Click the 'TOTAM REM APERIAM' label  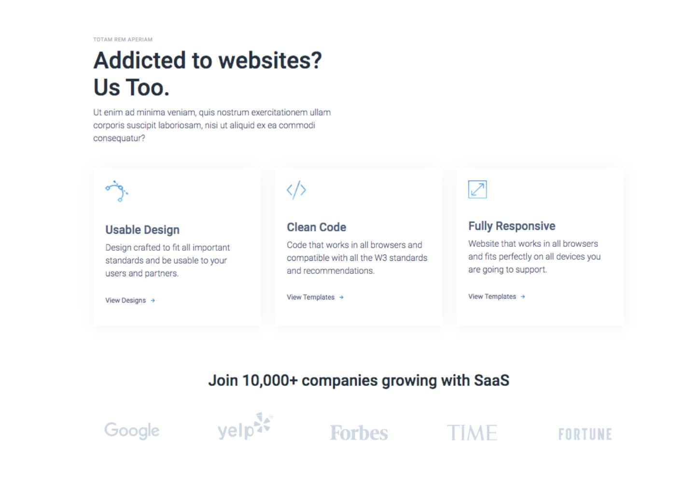(123, 40)
